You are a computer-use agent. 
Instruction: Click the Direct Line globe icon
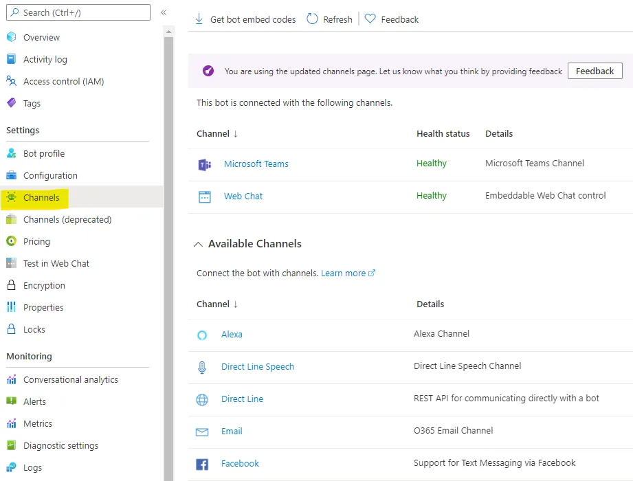pyautogui.click(x=202, y=399)
